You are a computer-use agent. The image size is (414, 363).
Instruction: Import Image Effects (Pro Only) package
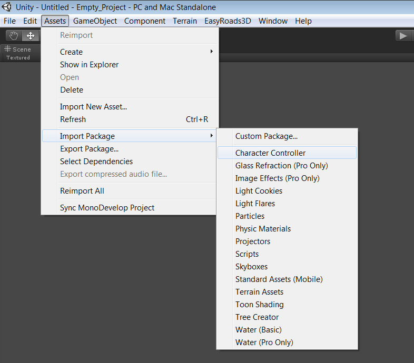[x=287, y=178]
